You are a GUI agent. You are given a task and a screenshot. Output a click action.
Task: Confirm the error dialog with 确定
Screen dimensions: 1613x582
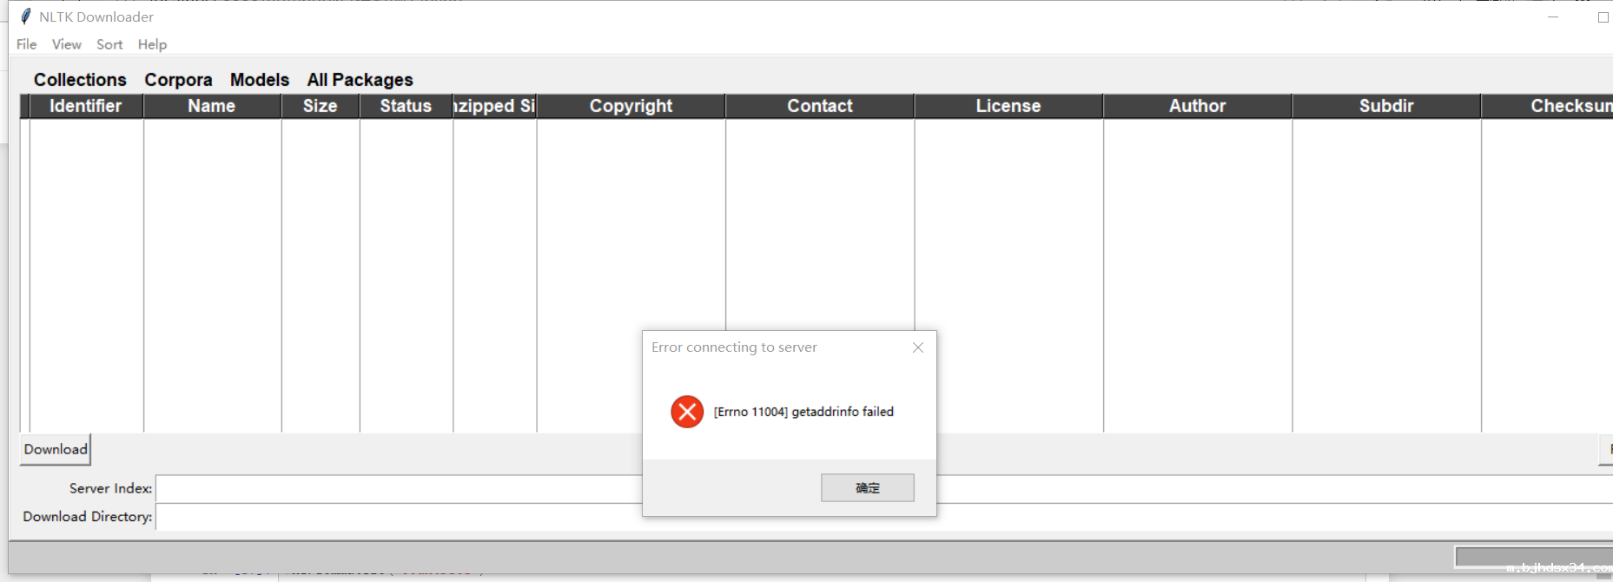(x=868, y=487)
